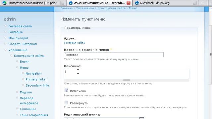Open Синонимы in the sidebar

pos(28,109)
